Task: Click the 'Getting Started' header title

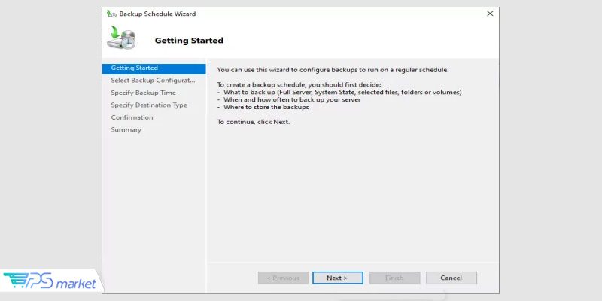Action: (189, 41)
